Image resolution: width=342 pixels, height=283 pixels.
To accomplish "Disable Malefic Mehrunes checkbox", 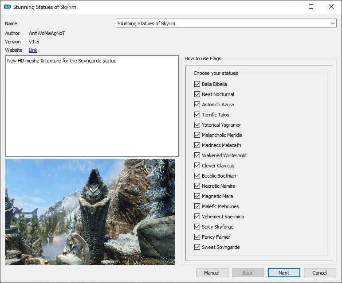I will [x=197, y=206].
